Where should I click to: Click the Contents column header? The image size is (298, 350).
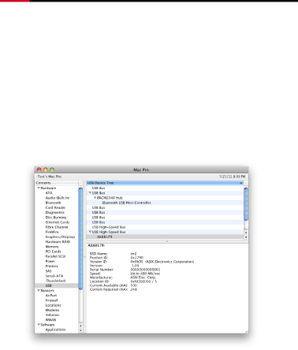(x=57, y=183)
